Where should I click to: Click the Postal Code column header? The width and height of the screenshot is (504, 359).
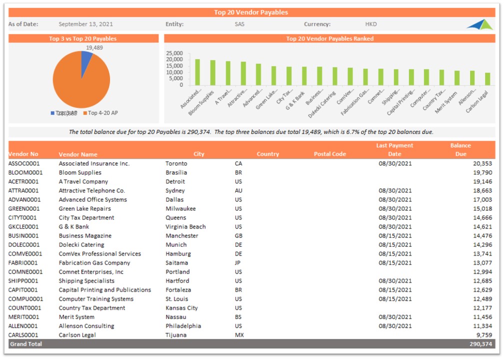click(329, 154)
